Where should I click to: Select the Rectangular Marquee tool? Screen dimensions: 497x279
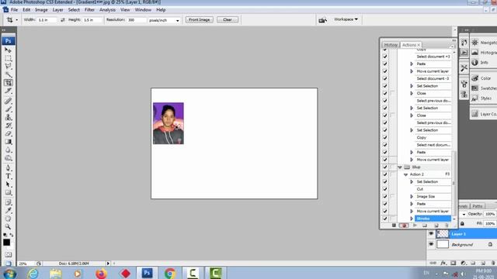coord(8,59)
